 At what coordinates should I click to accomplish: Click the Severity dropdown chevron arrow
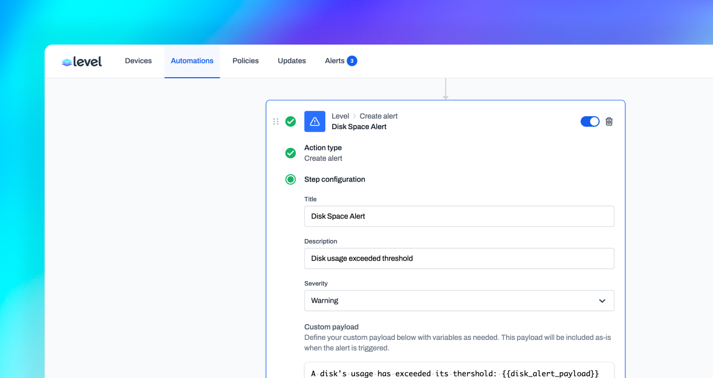(x=602, y=301)
